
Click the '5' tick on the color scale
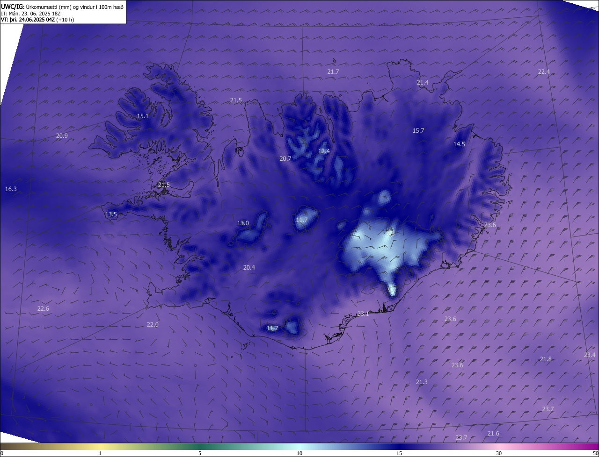pyautogui.click(x=200, y=453)
